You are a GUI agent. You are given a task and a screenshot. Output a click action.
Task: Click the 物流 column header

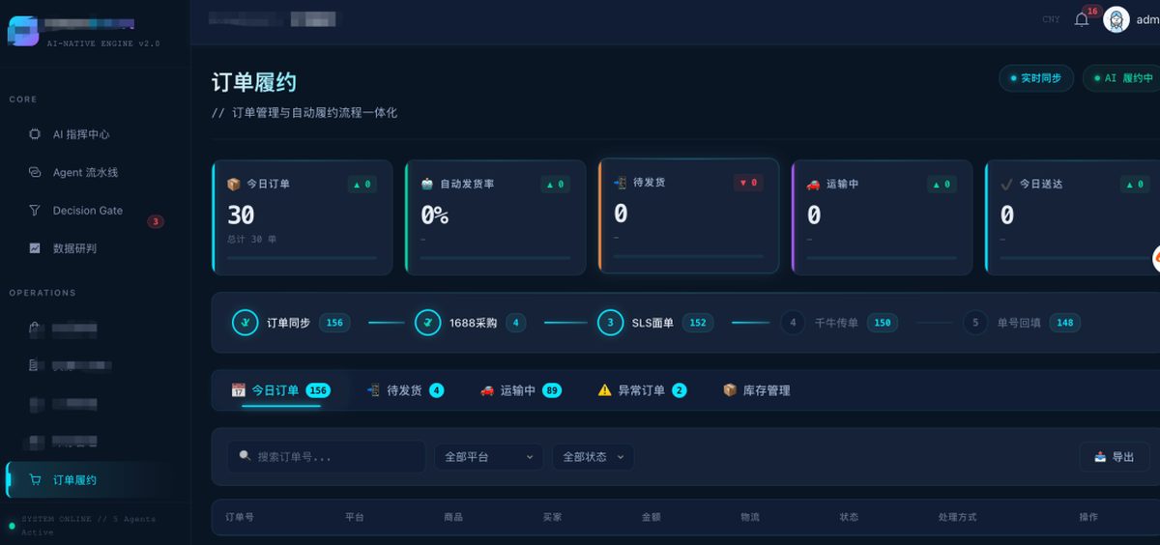750,517
